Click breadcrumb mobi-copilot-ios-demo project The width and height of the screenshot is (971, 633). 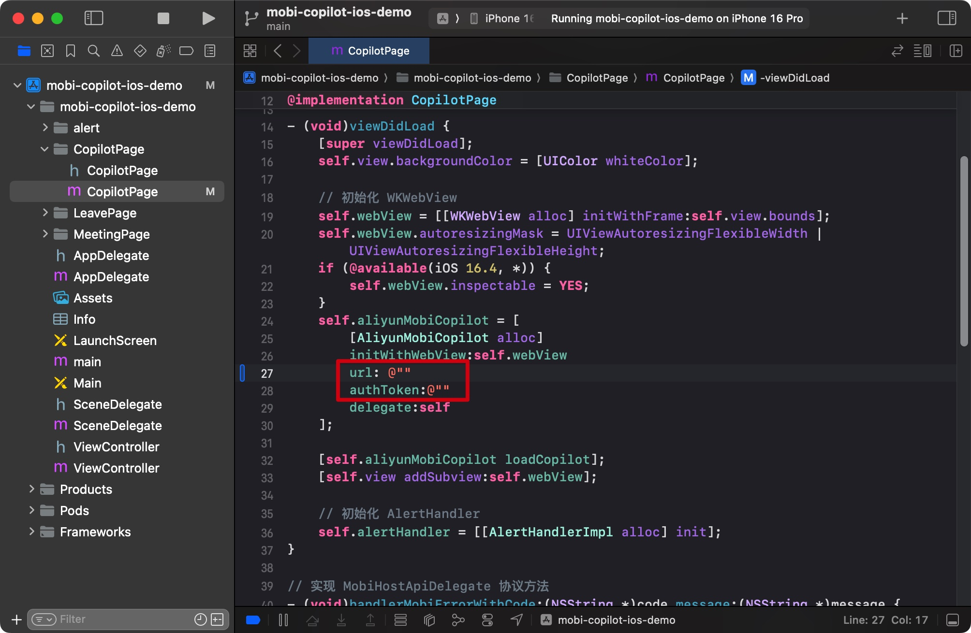311,78
